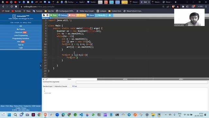The height and width of the screenshot is (118, 209).
Task: Open Brave Shields icon
Action: [x=173, y=7]
